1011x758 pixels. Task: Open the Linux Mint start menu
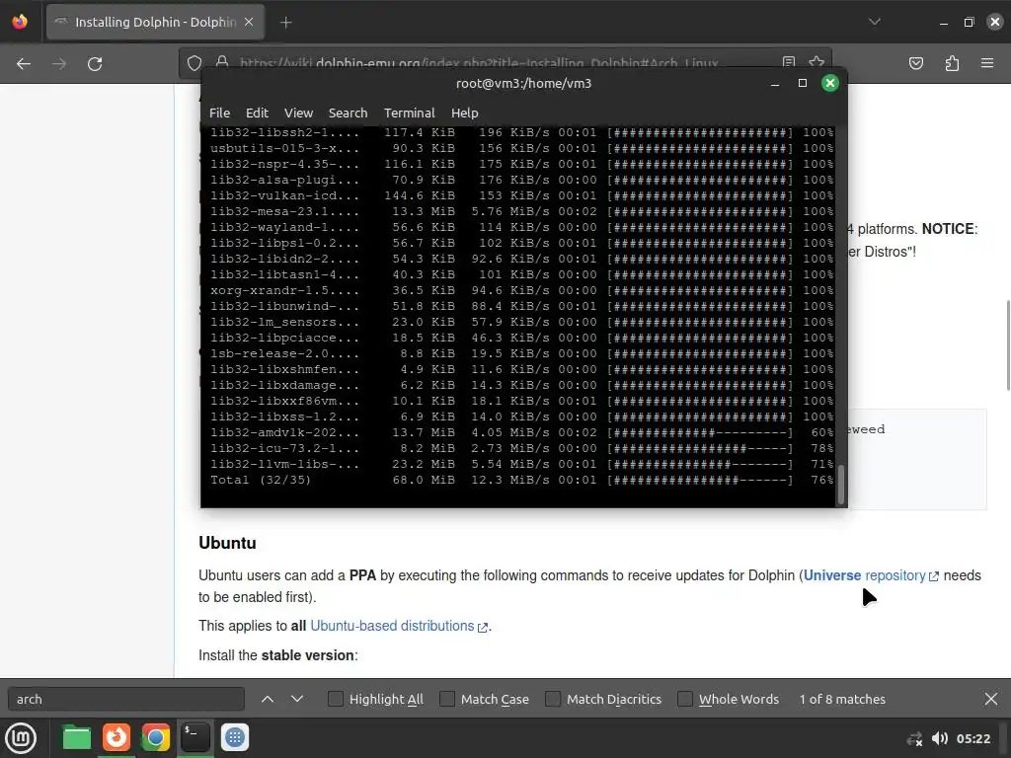click(x=22, y=738)
